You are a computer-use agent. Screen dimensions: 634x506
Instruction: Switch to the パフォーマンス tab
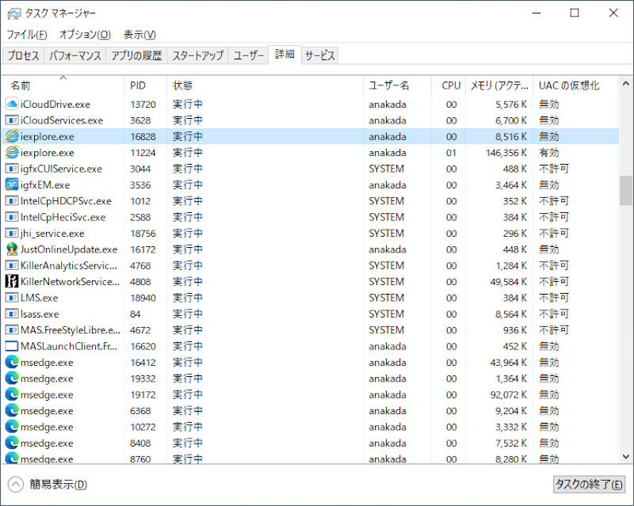pos(75,55)
